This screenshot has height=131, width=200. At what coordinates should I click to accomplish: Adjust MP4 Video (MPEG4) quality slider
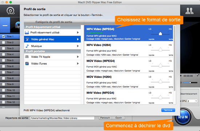[160, 34]
